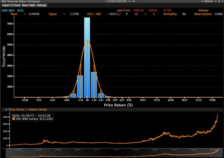Select the Price Series radio button

pos(6,109)
